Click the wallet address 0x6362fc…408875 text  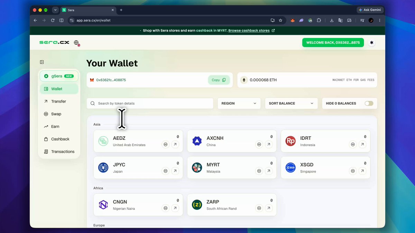pos(111,80)
